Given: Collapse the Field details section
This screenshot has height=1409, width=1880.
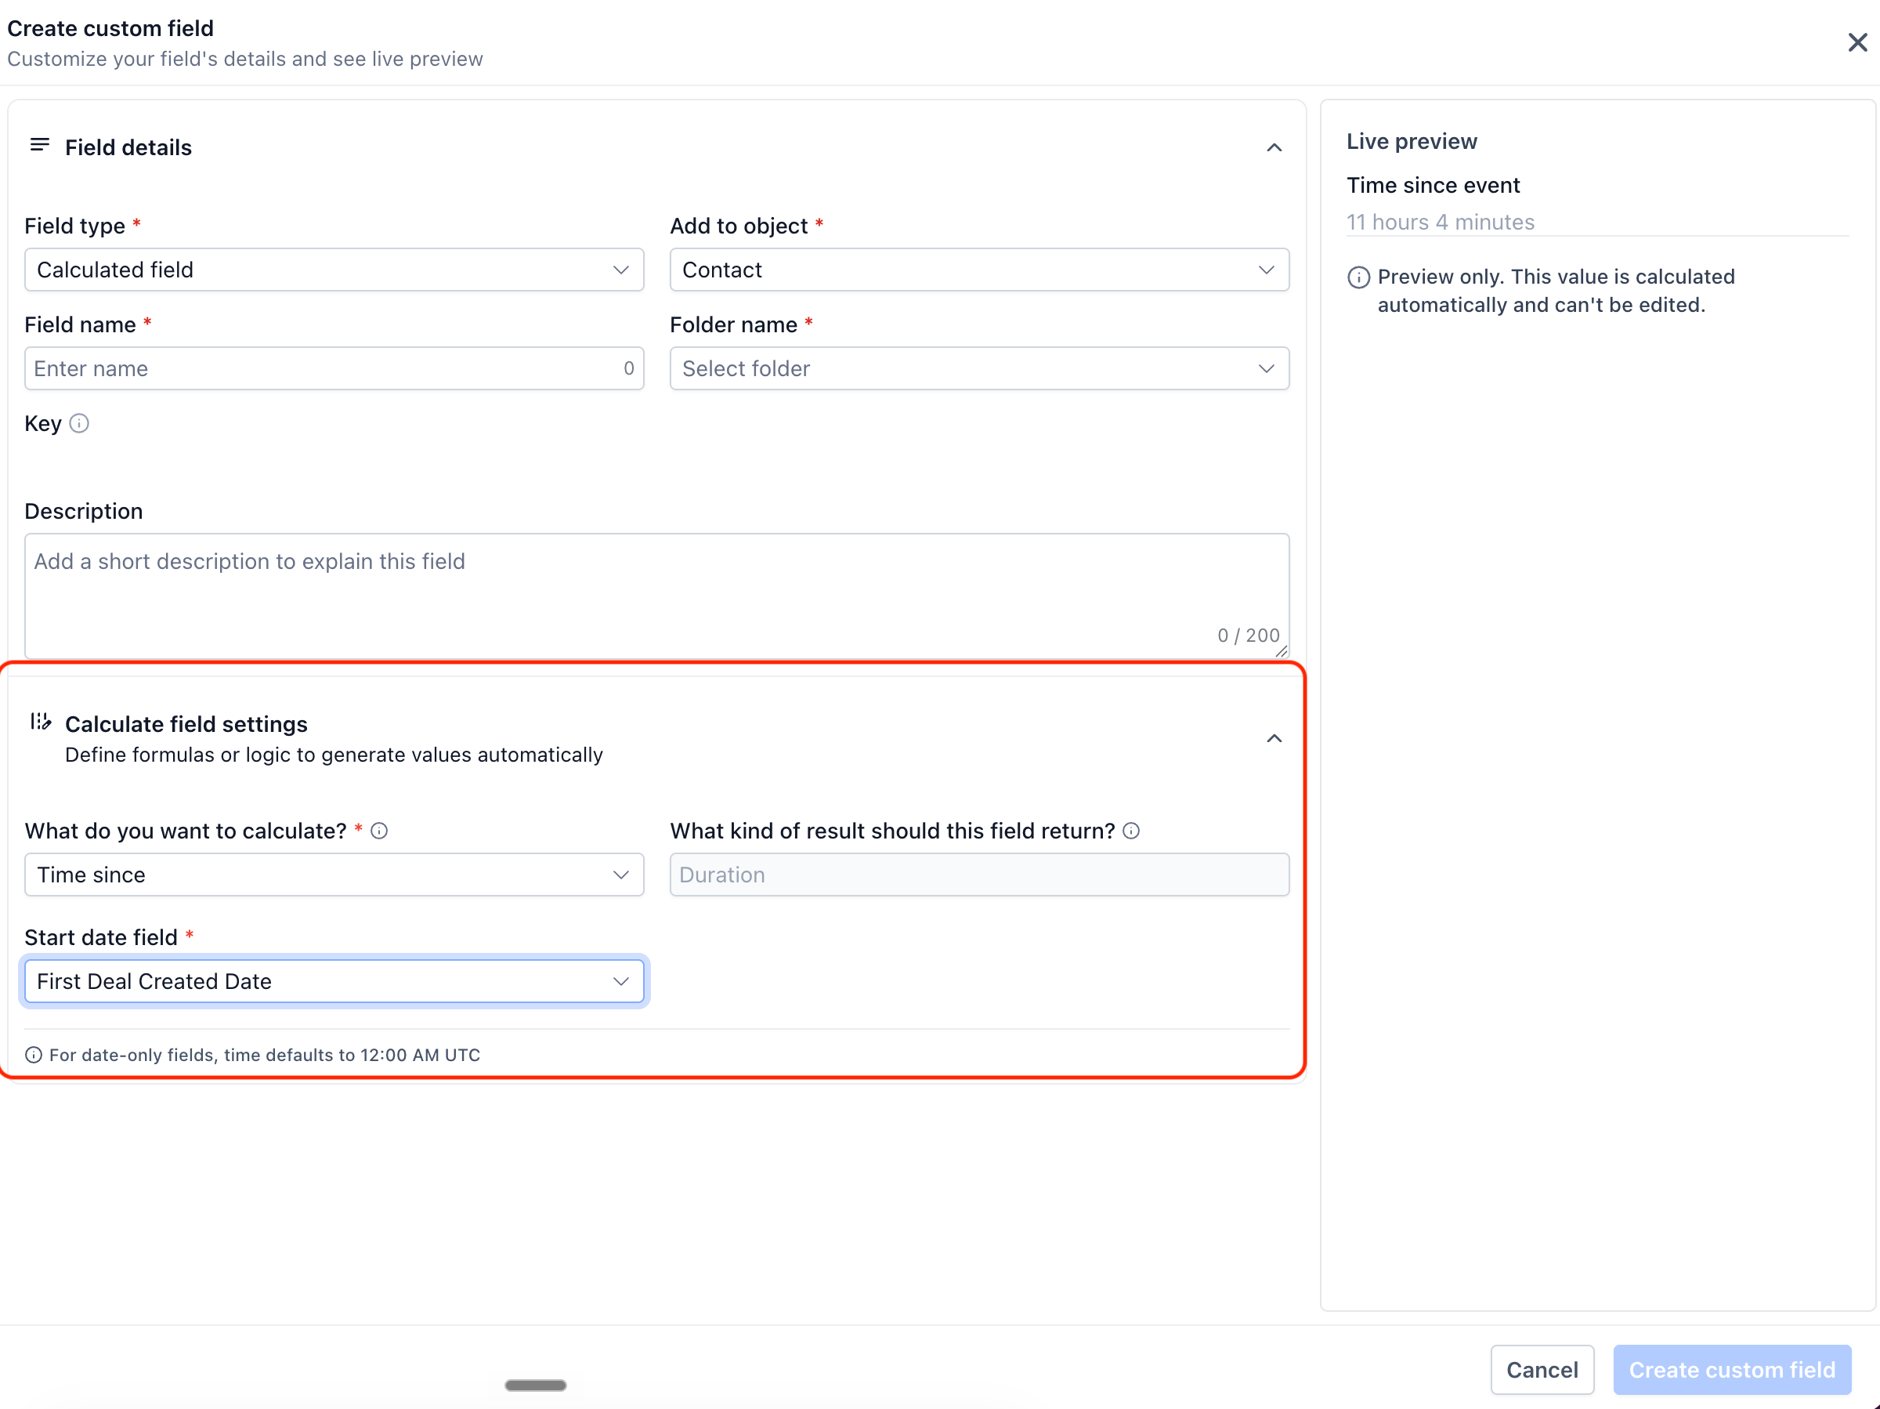Looking at the screenshot, I should pyautogui.click(x=1273, y=148).
